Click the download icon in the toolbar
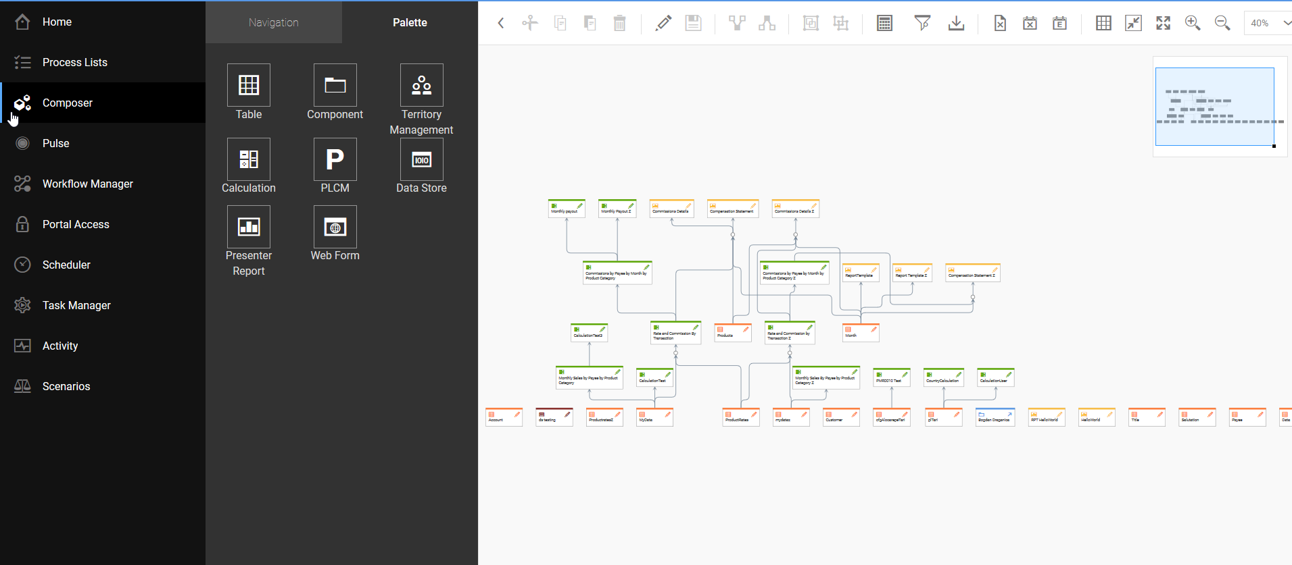The width and height of the screenshot is (1292, 565). coord(956,23)
